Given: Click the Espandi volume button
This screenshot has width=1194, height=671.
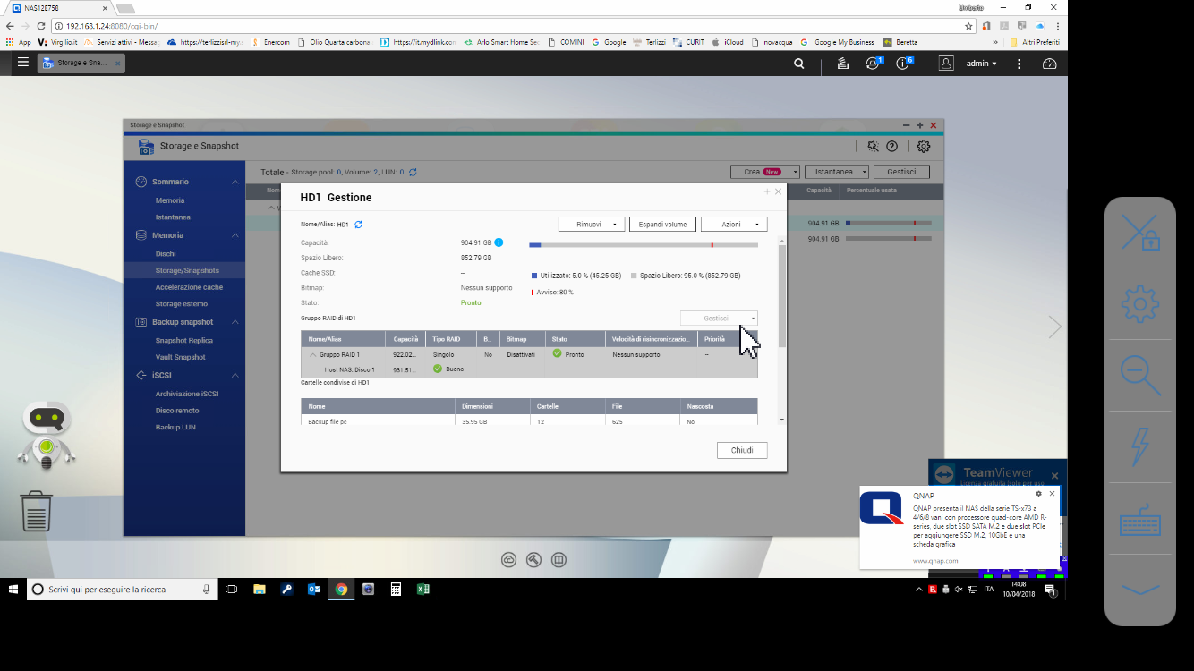Looking at the screenshot, I should 662,225.
